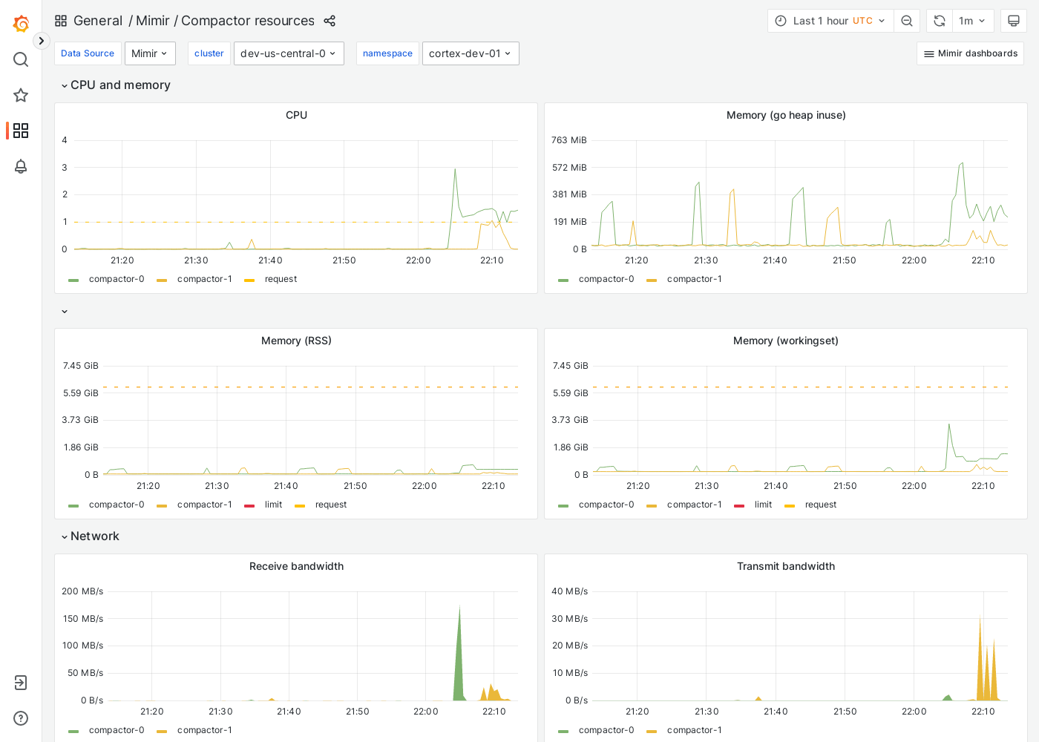Viewport: 1039px width, 742px height.
Task: Enable kiosk mode with the TV icon
Action: [x=1014, y=21]
